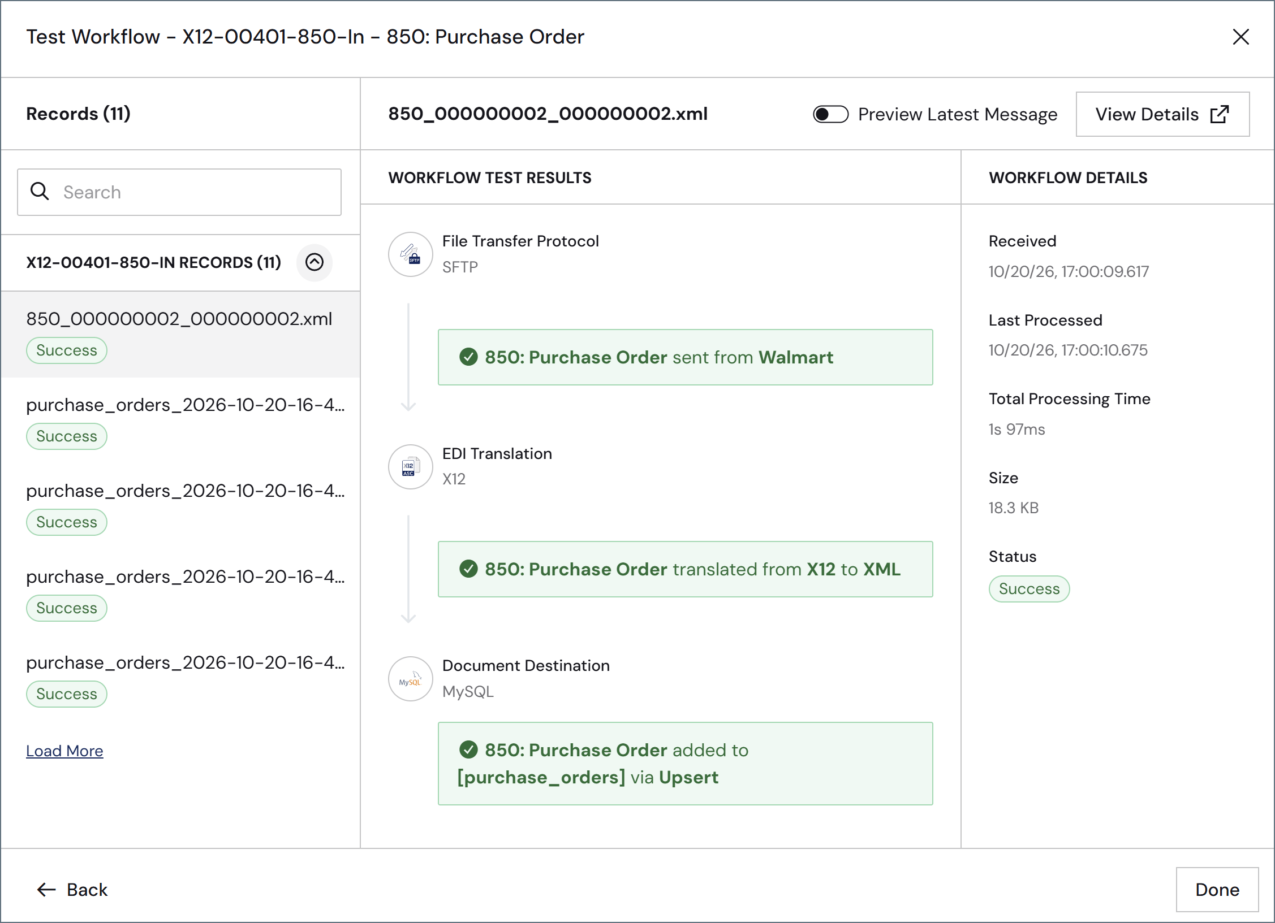Open the second purchase_orders record in list
Viewport: 1275px width, 923px height.
point(180,506)
